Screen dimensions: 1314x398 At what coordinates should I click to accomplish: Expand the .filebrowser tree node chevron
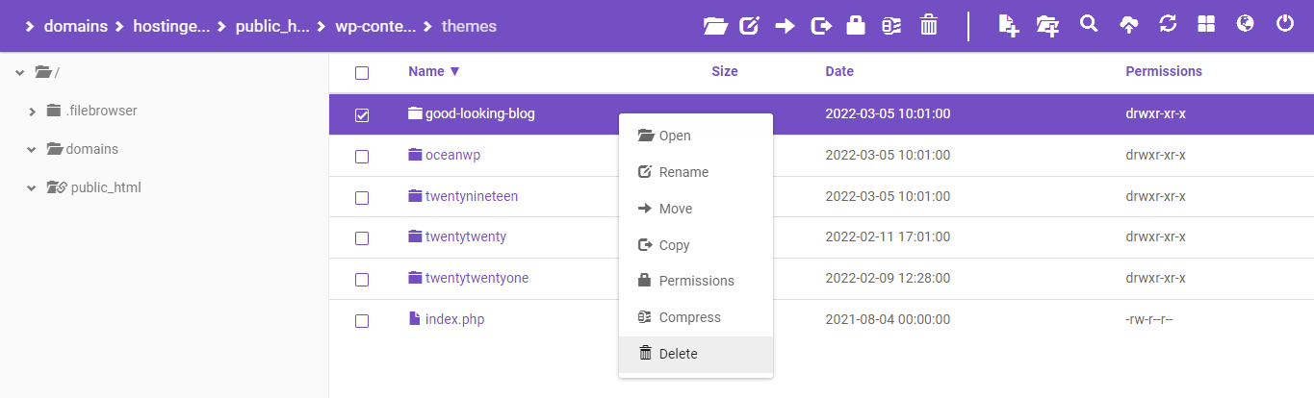(x=32, y=112)
